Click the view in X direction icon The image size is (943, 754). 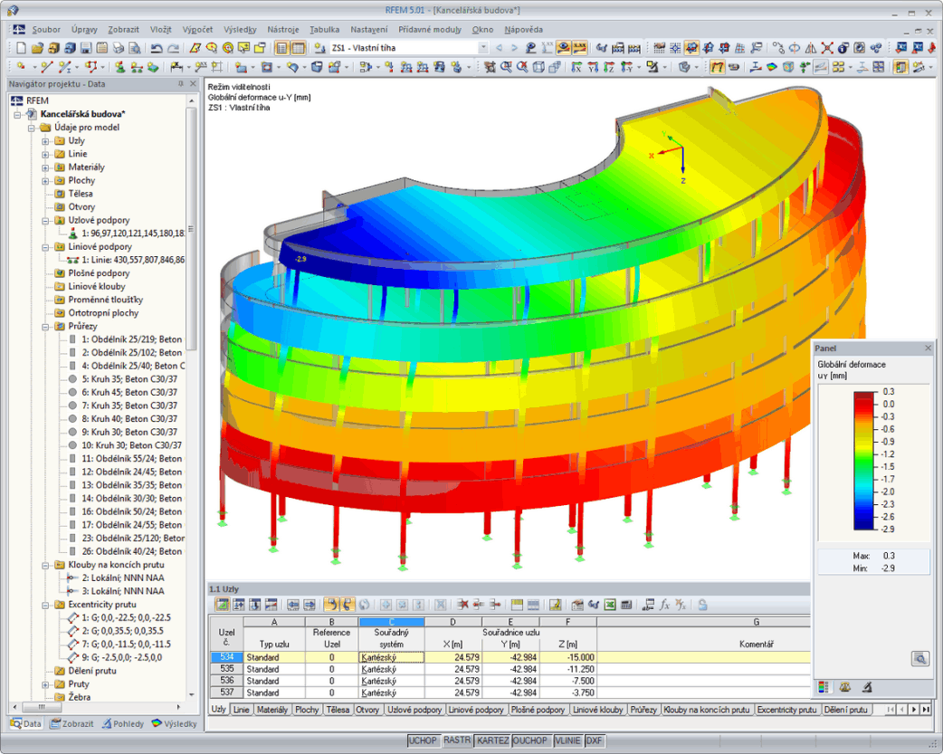point(576,67)
